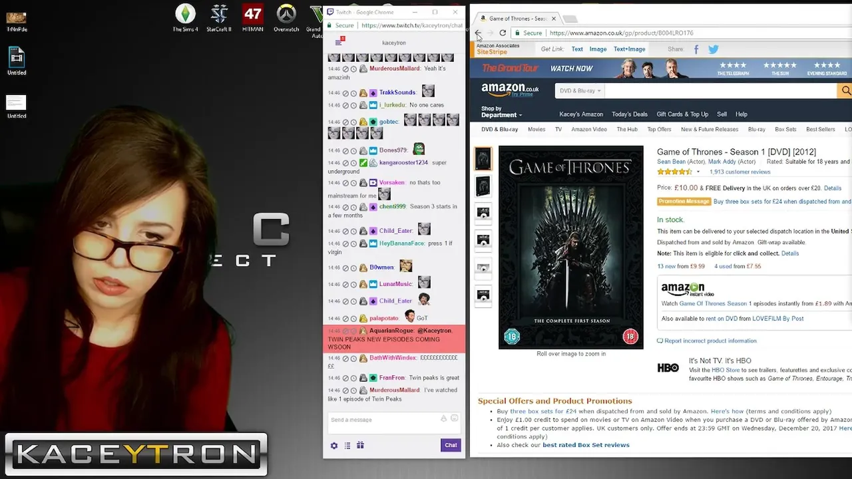Select the lower Untitled document icon

click(x=17, y=106)
